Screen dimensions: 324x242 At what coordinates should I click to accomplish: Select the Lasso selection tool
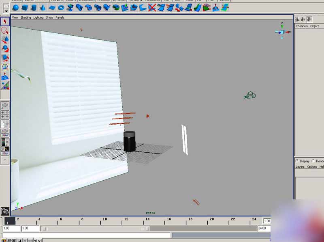click(x=5, y=31)
